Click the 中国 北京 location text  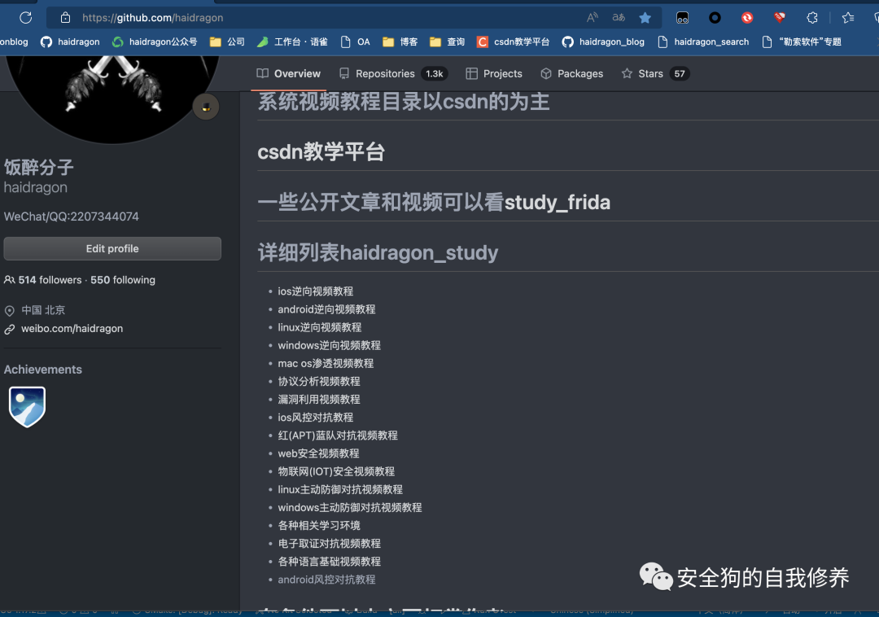(43, 310)
